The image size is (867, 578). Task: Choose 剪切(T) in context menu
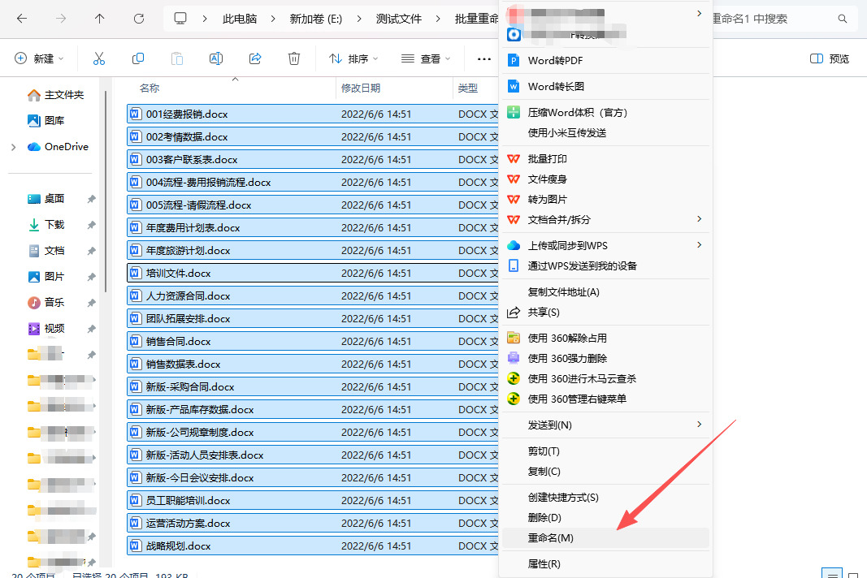click(x=605, y=451)
